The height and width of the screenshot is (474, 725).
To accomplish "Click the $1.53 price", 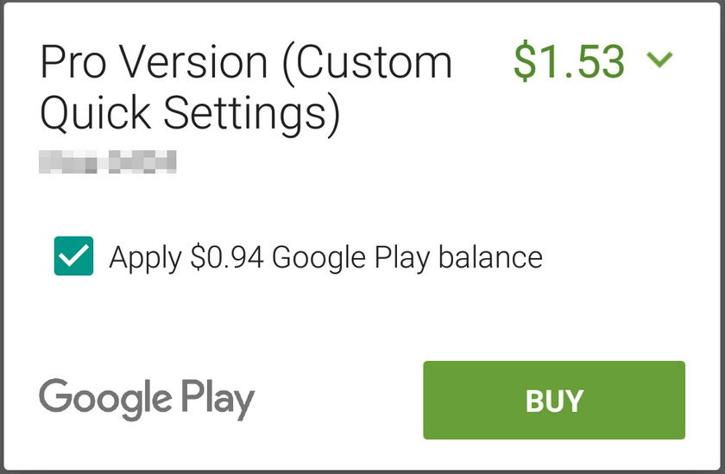I will pos(569,60).
